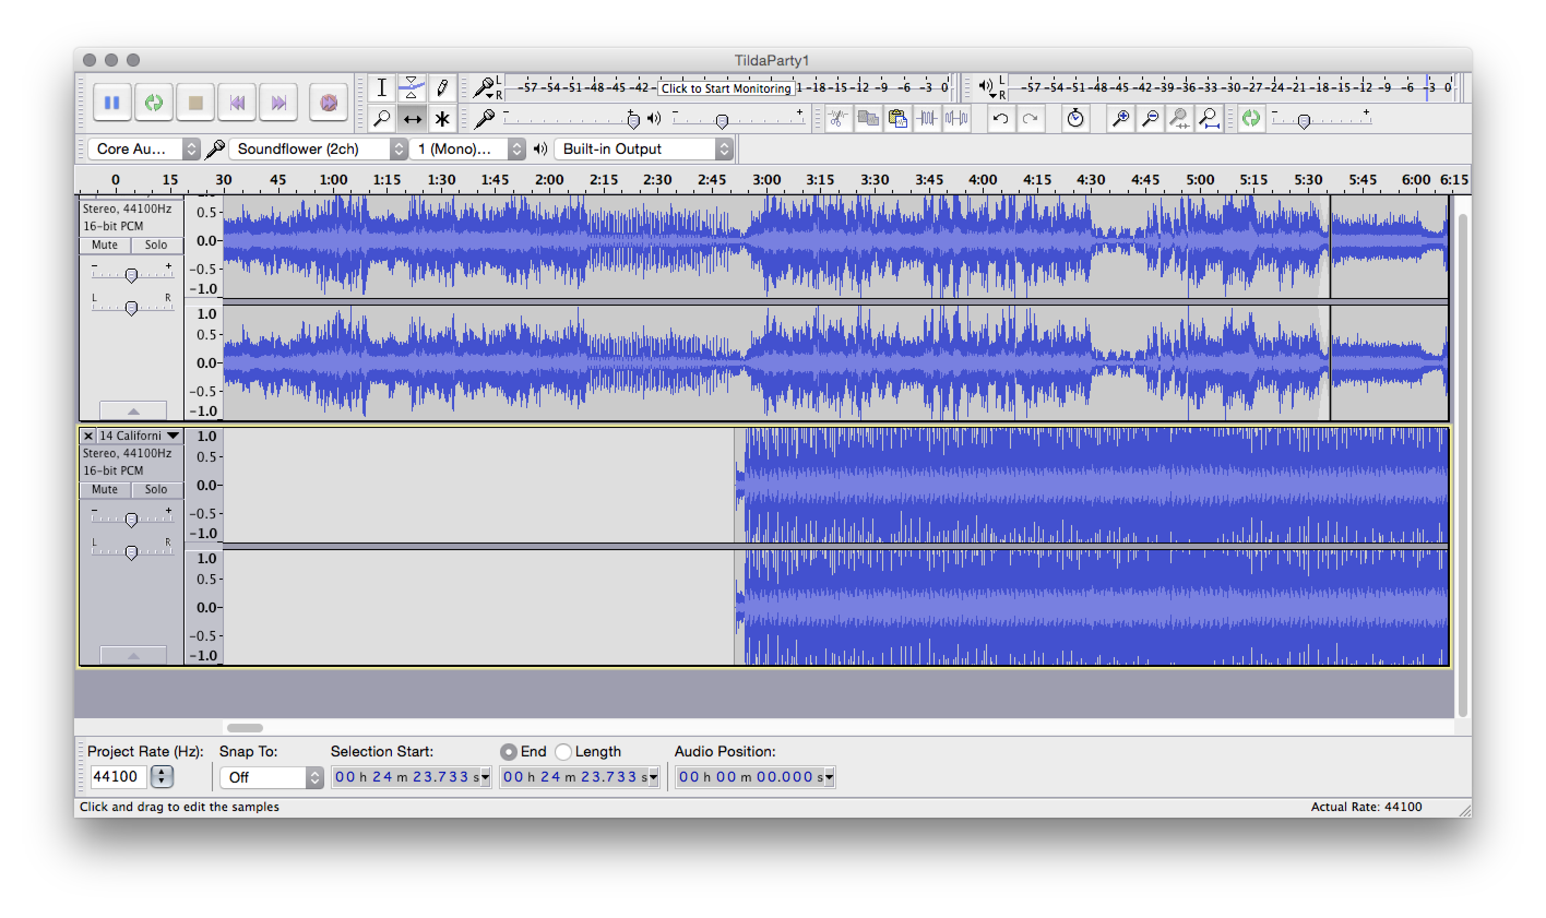Click the Trim audio icon
The height and width of the screenshot is (918, 1546).
coord(927,118)
